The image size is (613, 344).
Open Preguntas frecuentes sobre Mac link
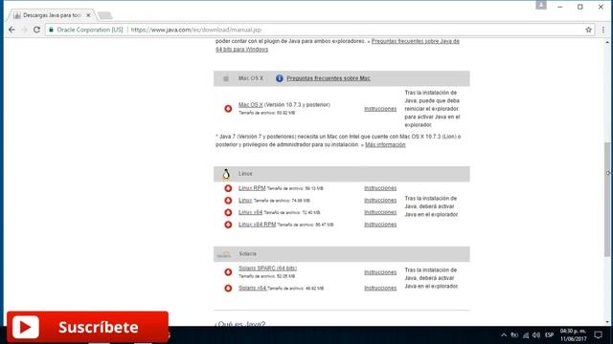[329, 78]
